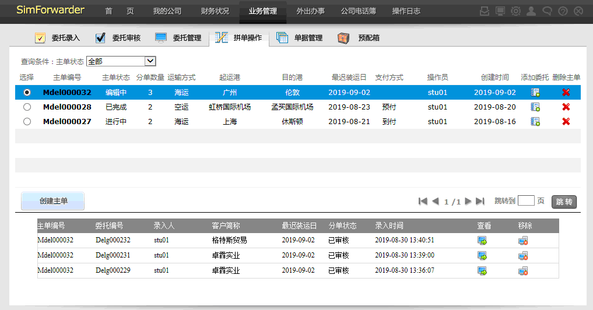Click add-delegation icon for Mdel000027
593x310 pixels.
click(x=535, y=122)
